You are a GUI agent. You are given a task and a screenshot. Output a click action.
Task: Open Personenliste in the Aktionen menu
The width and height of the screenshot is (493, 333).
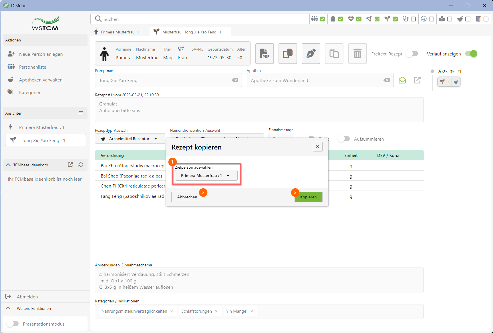pyautogui.click(x=33, y=67)
